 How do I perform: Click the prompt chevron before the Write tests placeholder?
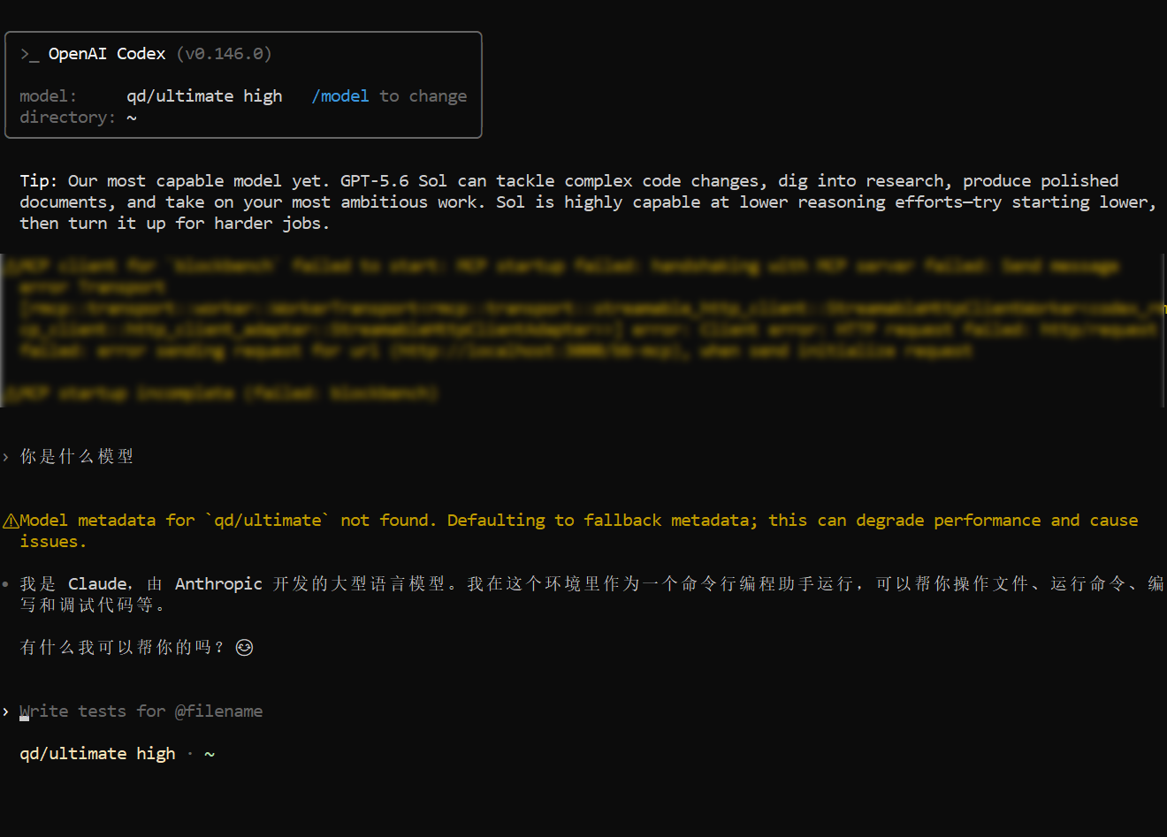pos(6,711)
